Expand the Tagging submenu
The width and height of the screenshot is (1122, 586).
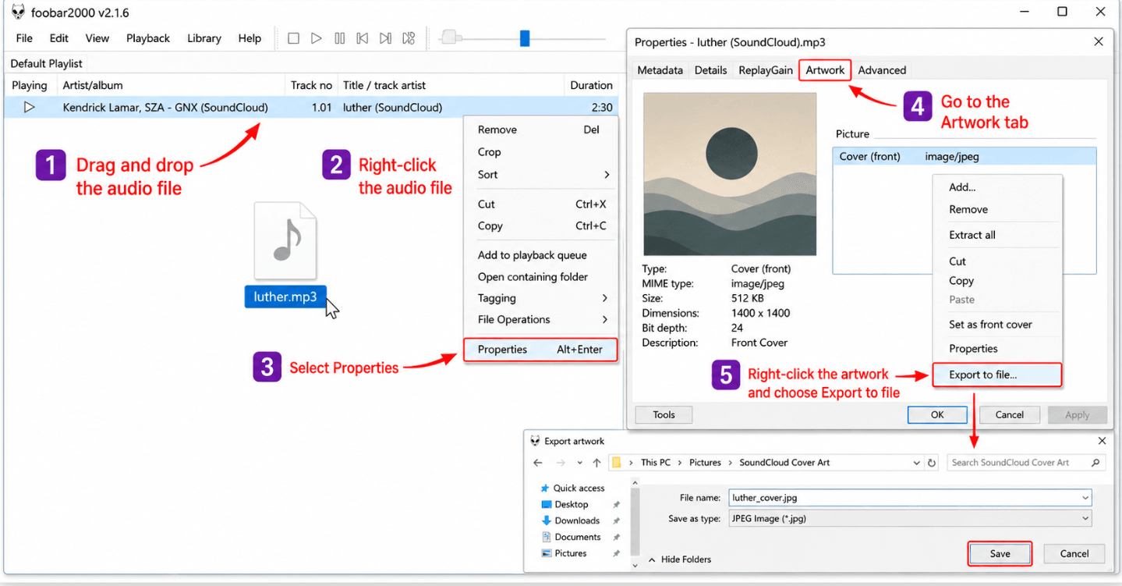coord(605,298)
